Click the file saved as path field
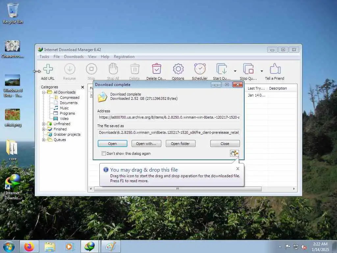The width and height of the screenshot is (337, 253). 169,132
